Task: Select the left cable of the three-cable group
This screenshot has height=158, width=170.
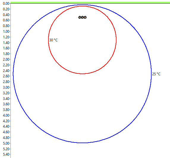Action: pos(80,17)
